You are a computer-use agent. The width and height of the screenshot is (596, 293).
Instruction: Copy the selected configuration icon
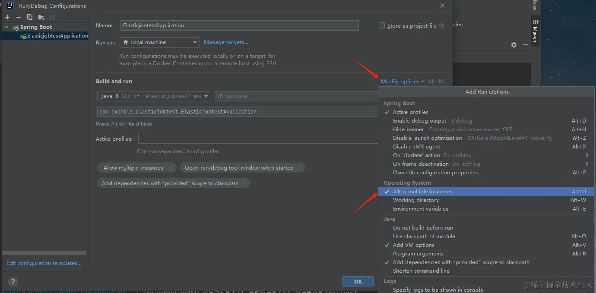click(x=30, y=17)
